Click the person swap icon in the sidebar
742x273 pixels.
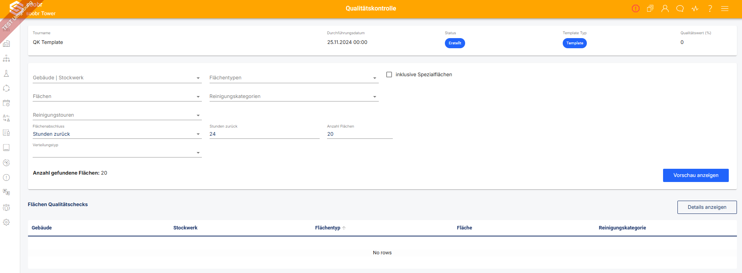click(6, 118)
